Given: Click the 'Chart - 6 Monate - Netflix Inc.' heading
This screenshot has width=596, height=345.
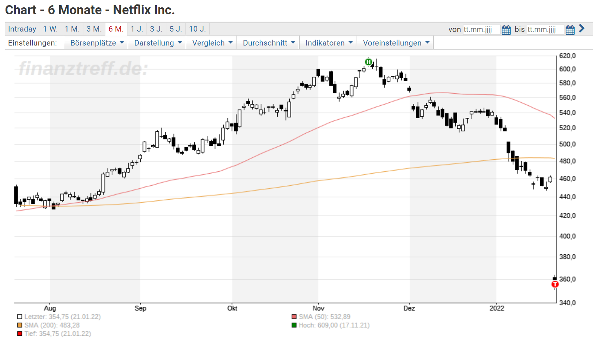Looking at the screenshot, I should tap(90, 10).
